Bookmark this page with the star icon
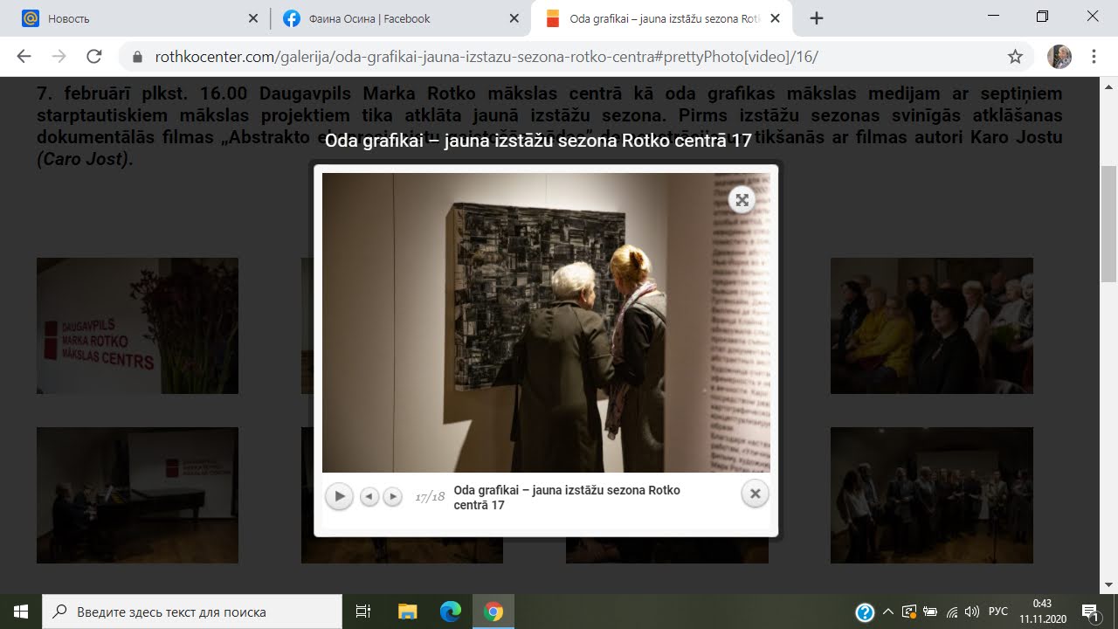1118x629 pixels. [1015, 57]
